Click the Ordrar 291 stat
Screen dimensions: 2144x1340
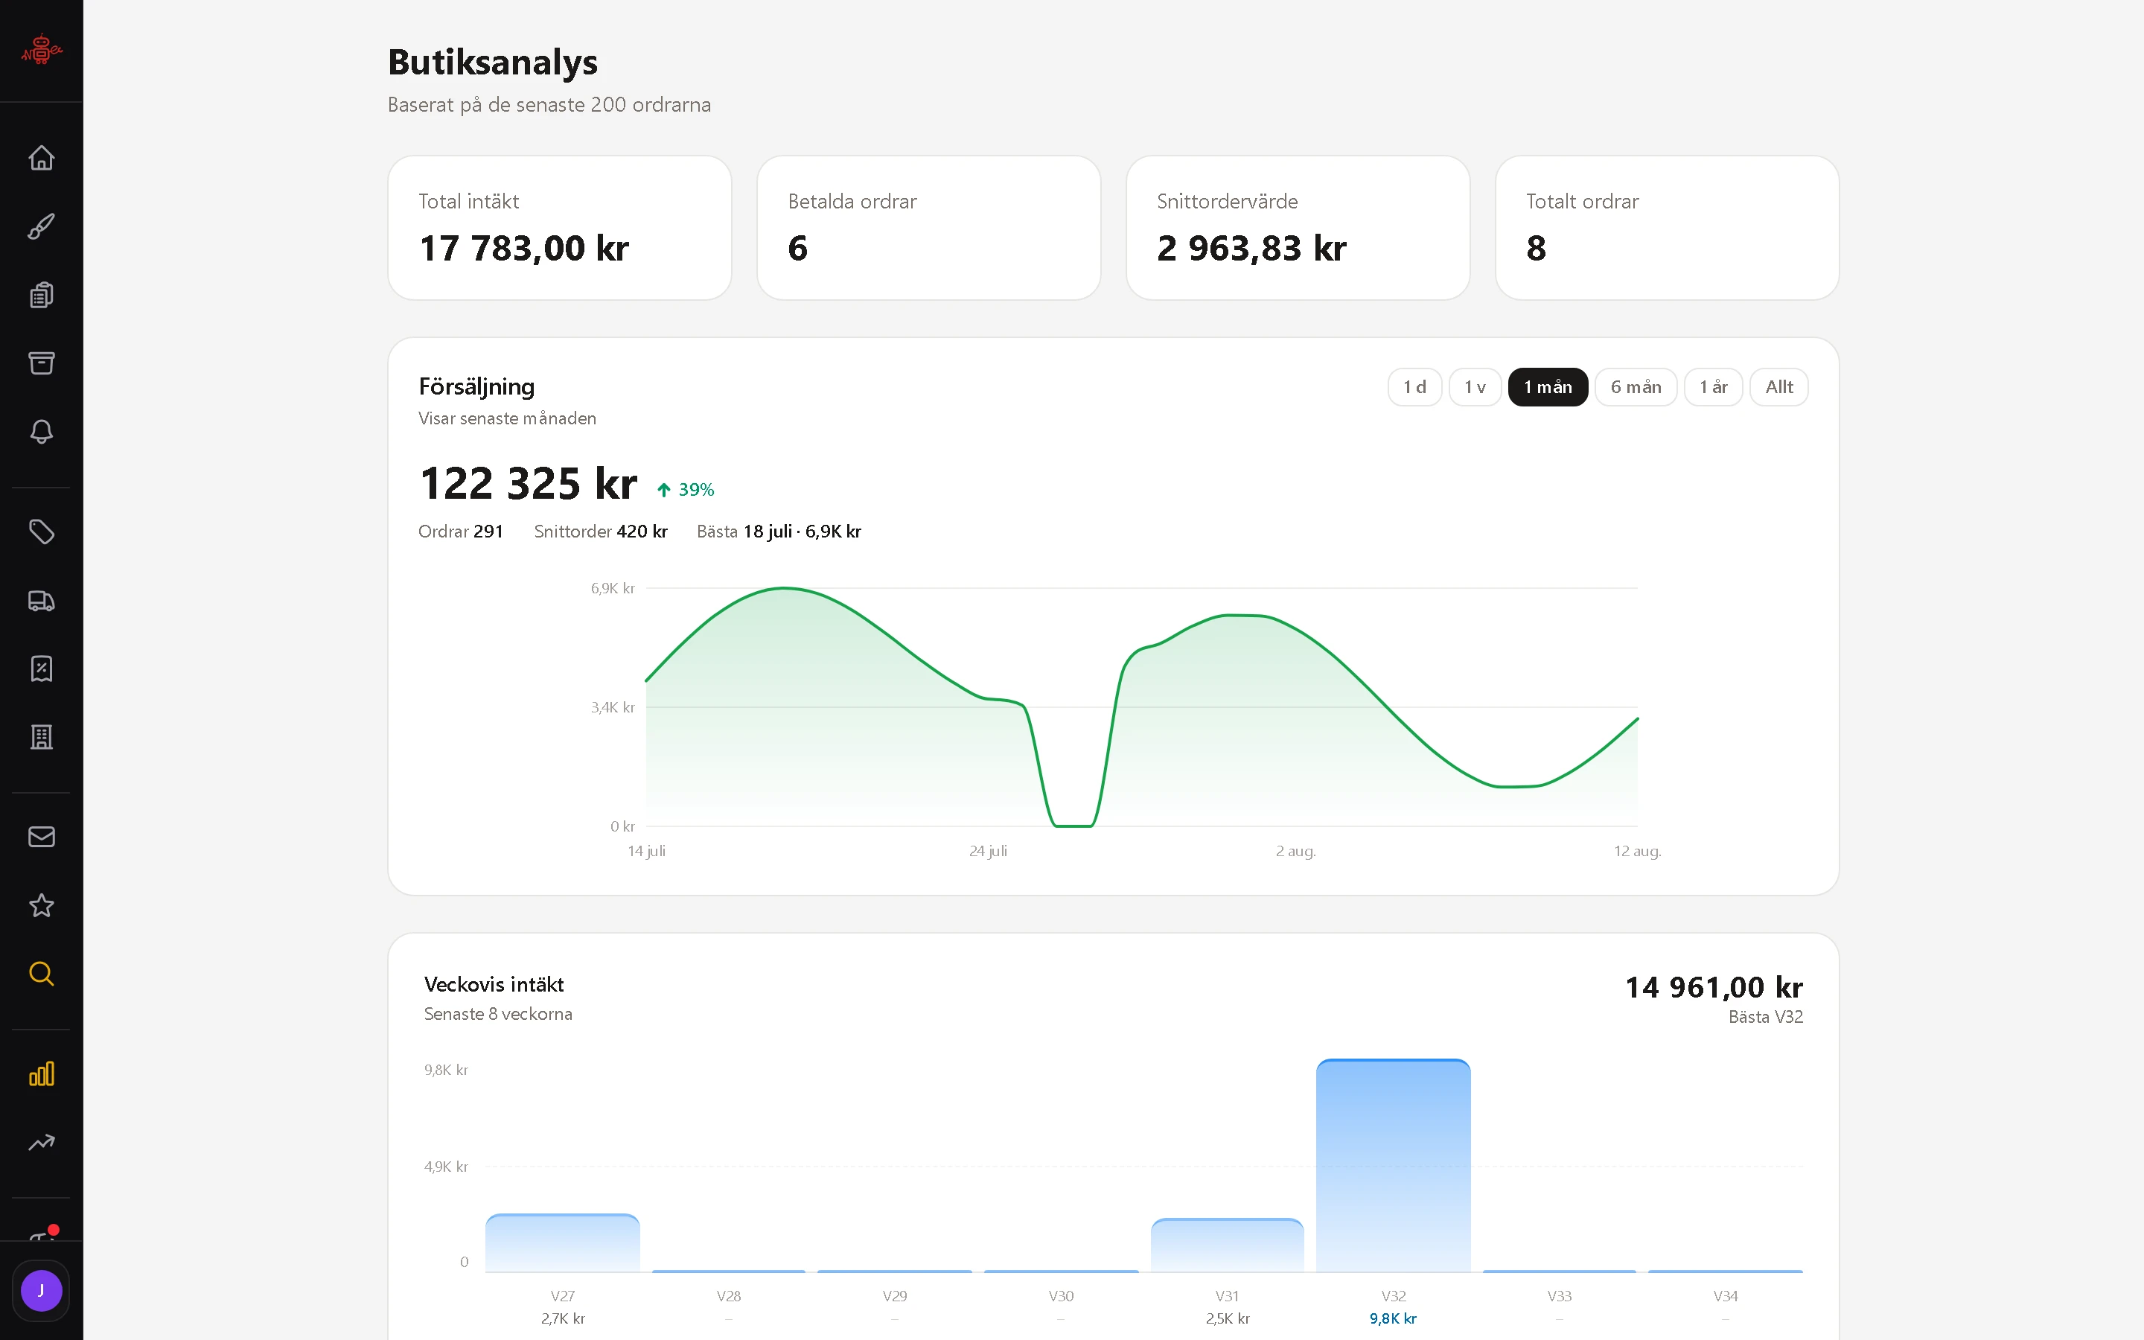pos(461,532)
